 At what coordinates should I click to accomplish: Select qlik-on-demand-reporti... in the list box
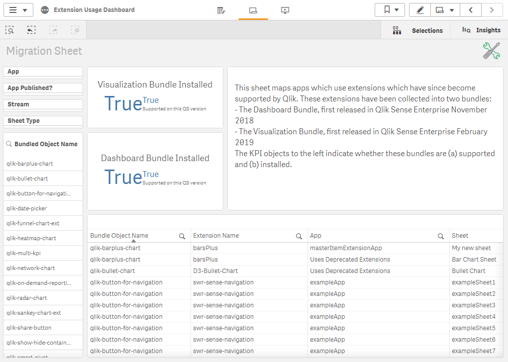(x=43, y=282)
